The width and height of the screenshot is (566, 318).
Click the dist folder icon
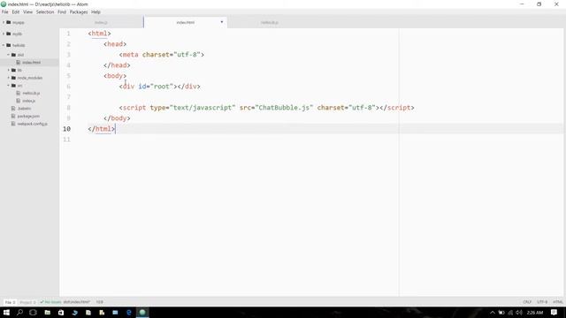(14, 55)
